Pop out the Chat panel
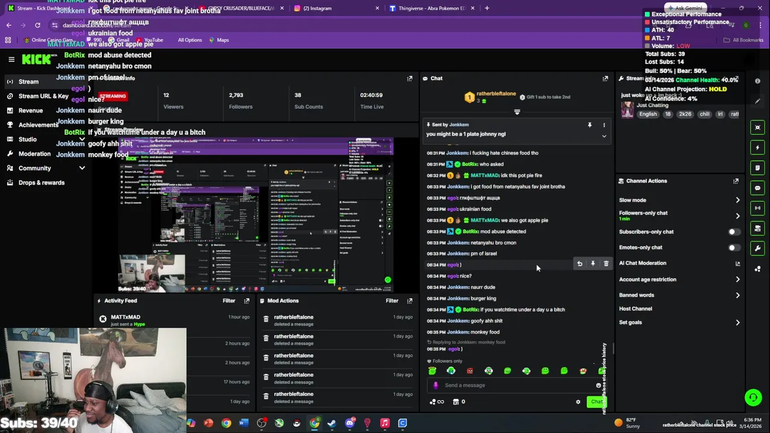Screen dimensions: 770x433 pos(605,79)
